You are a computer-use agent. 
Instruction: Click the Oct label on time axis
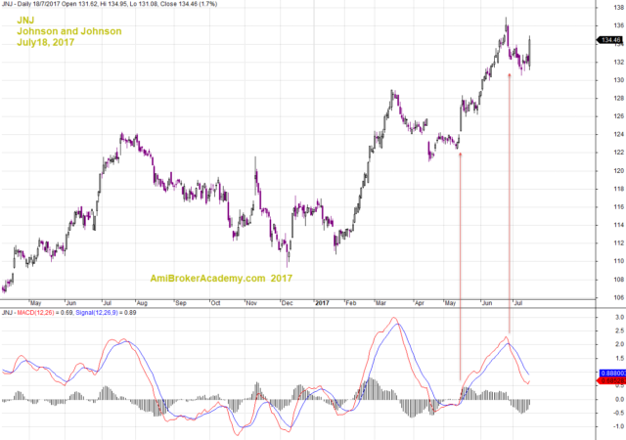(x=215, y=303)
